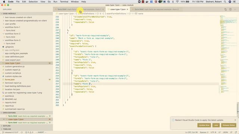Open the Code application menu
The image size is (239, 134).
[11, 1]
